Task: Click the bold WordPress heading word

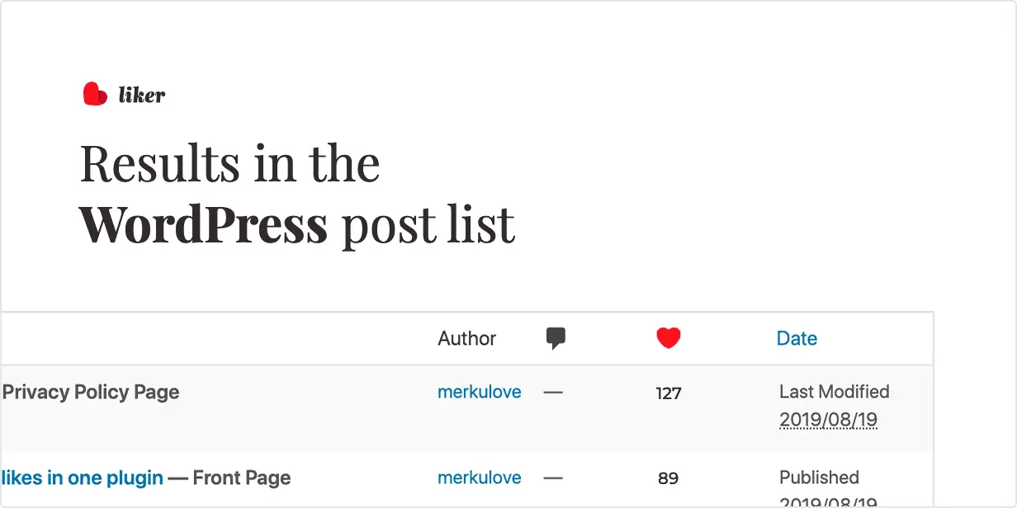Action: (203, 224)
